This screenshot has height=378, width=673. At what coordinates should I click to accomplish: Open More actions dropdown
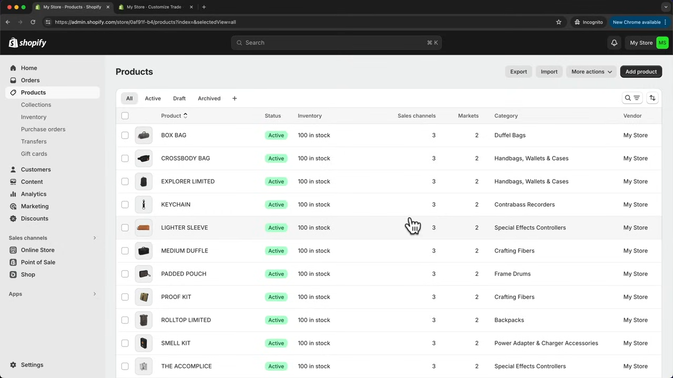click(592, 71)
